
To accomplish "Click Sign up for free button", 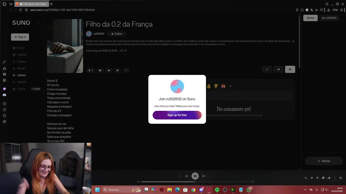I will click(177, 115).
